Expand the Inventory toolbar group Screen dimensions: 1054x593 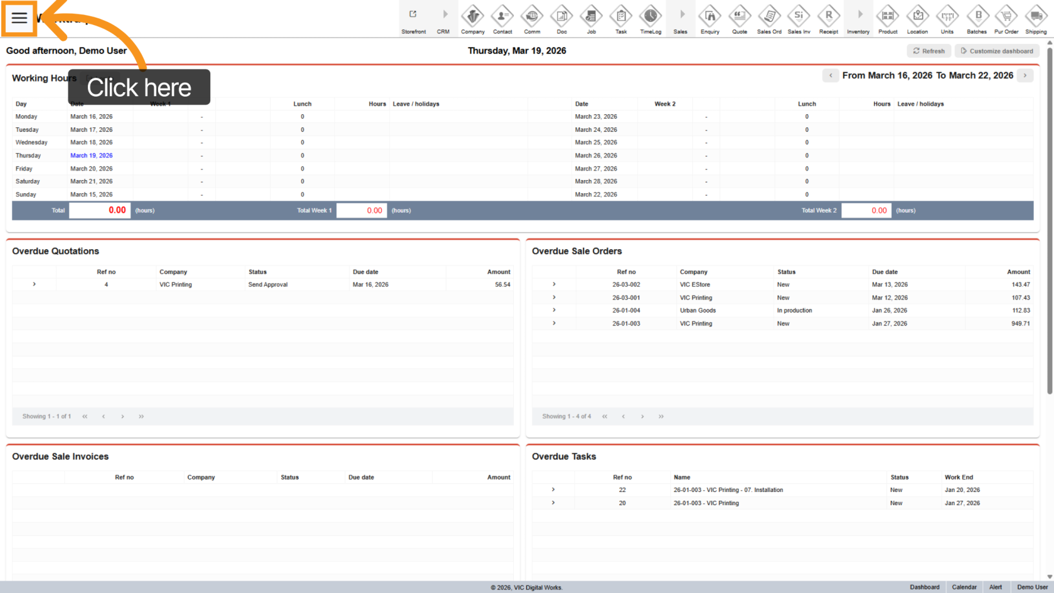(858, 15)
